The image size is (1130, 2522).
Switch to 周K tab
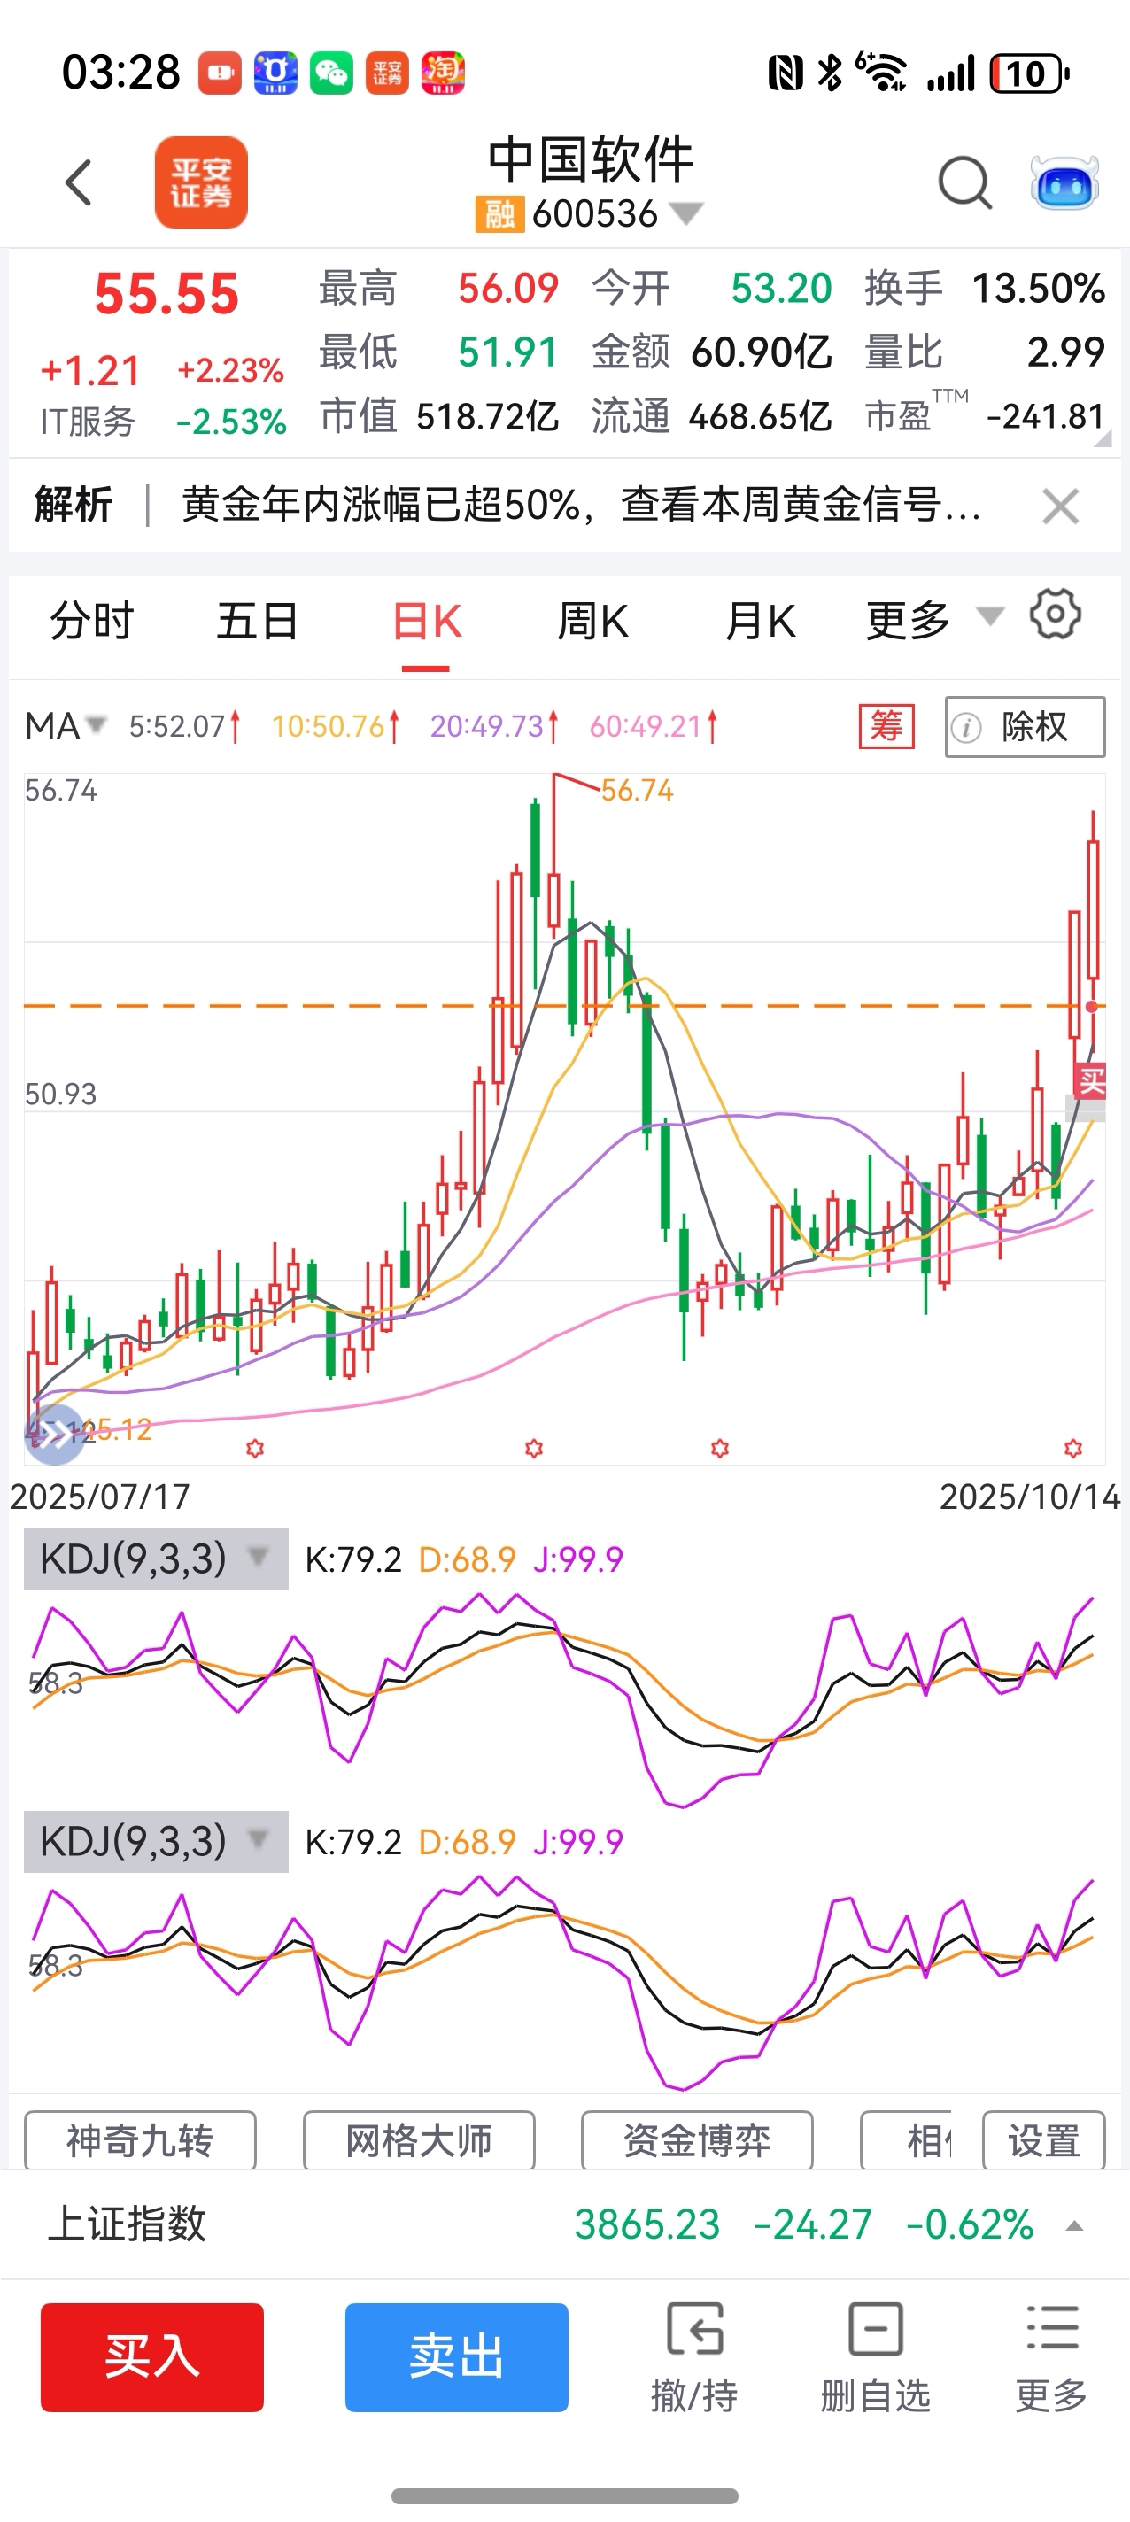[592, 621]
